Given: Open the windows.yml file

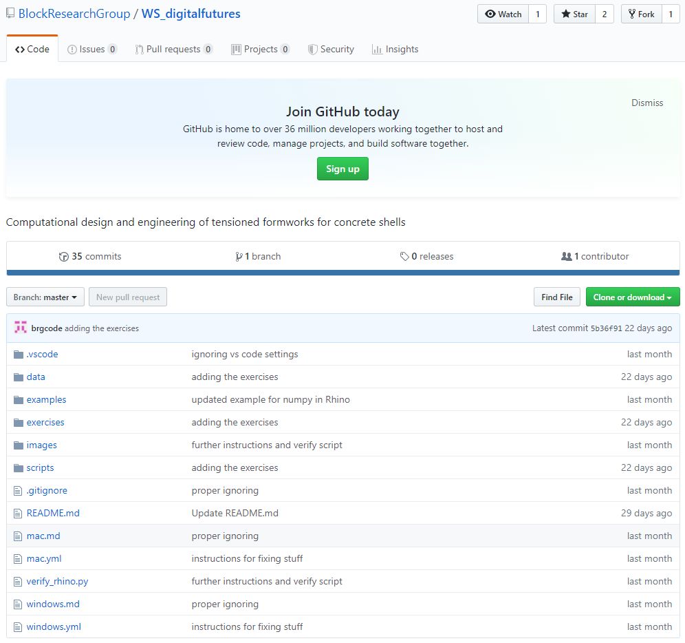Looking at the screenshot, I should pyautogui.click(x=54, y=627).
